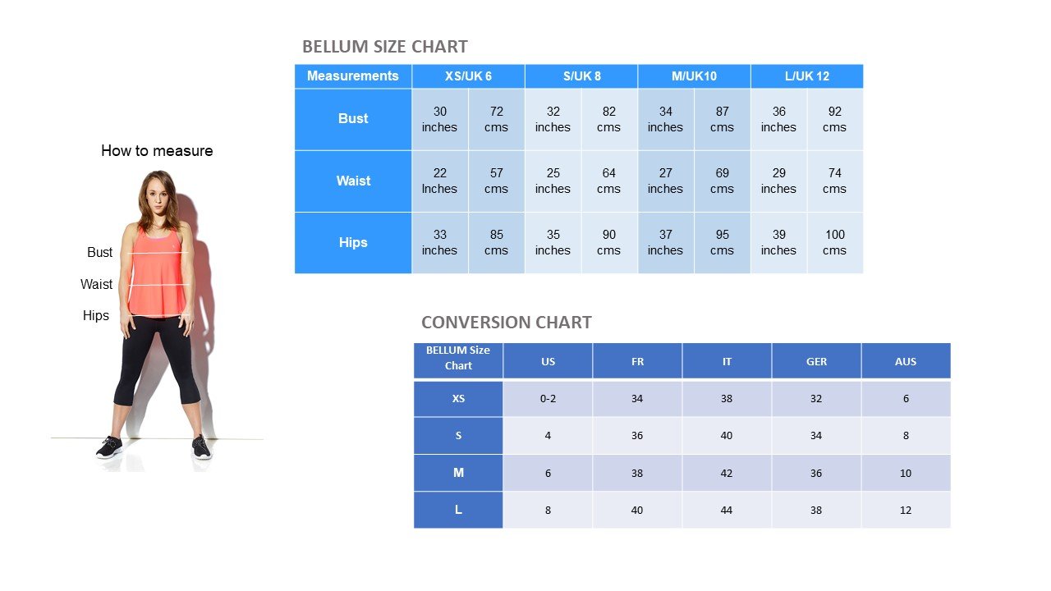The height and width of the screenshot is (591, 1051).
Task: Click the GER column header
Action: (816, 361)
